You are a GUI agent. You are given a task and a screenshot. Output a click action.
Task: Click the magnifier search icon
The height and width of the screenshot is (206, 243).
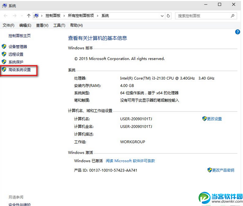[233, 16]
